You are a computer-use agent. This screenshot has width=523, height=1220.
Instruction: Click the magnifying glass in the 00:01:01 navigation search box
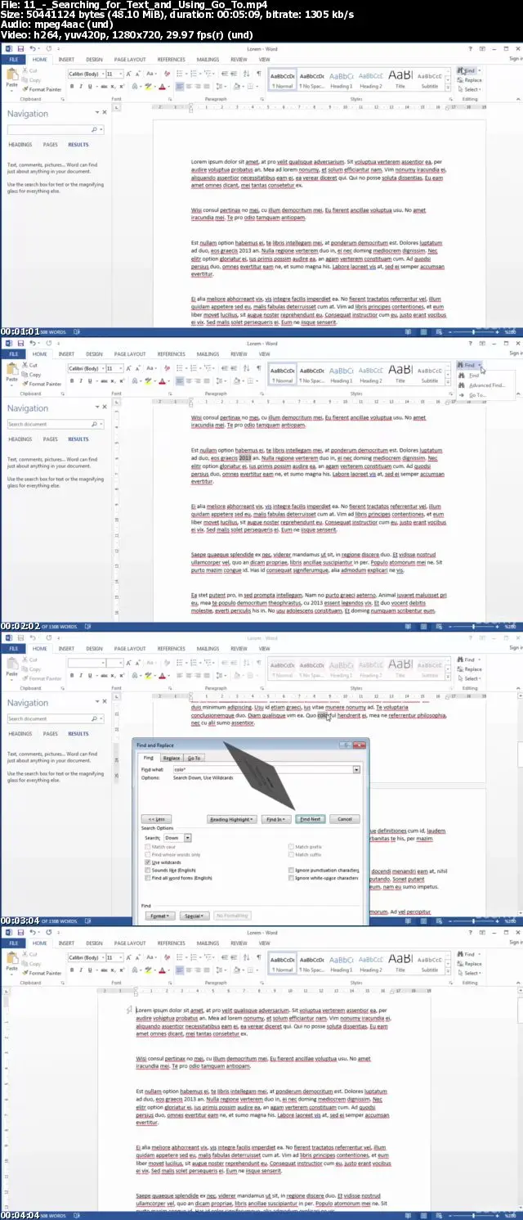(x=95, y=129)
